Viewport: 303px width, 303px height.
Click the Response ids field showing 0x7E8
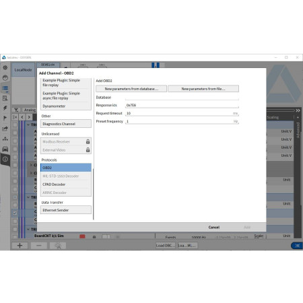click(182, 105)
